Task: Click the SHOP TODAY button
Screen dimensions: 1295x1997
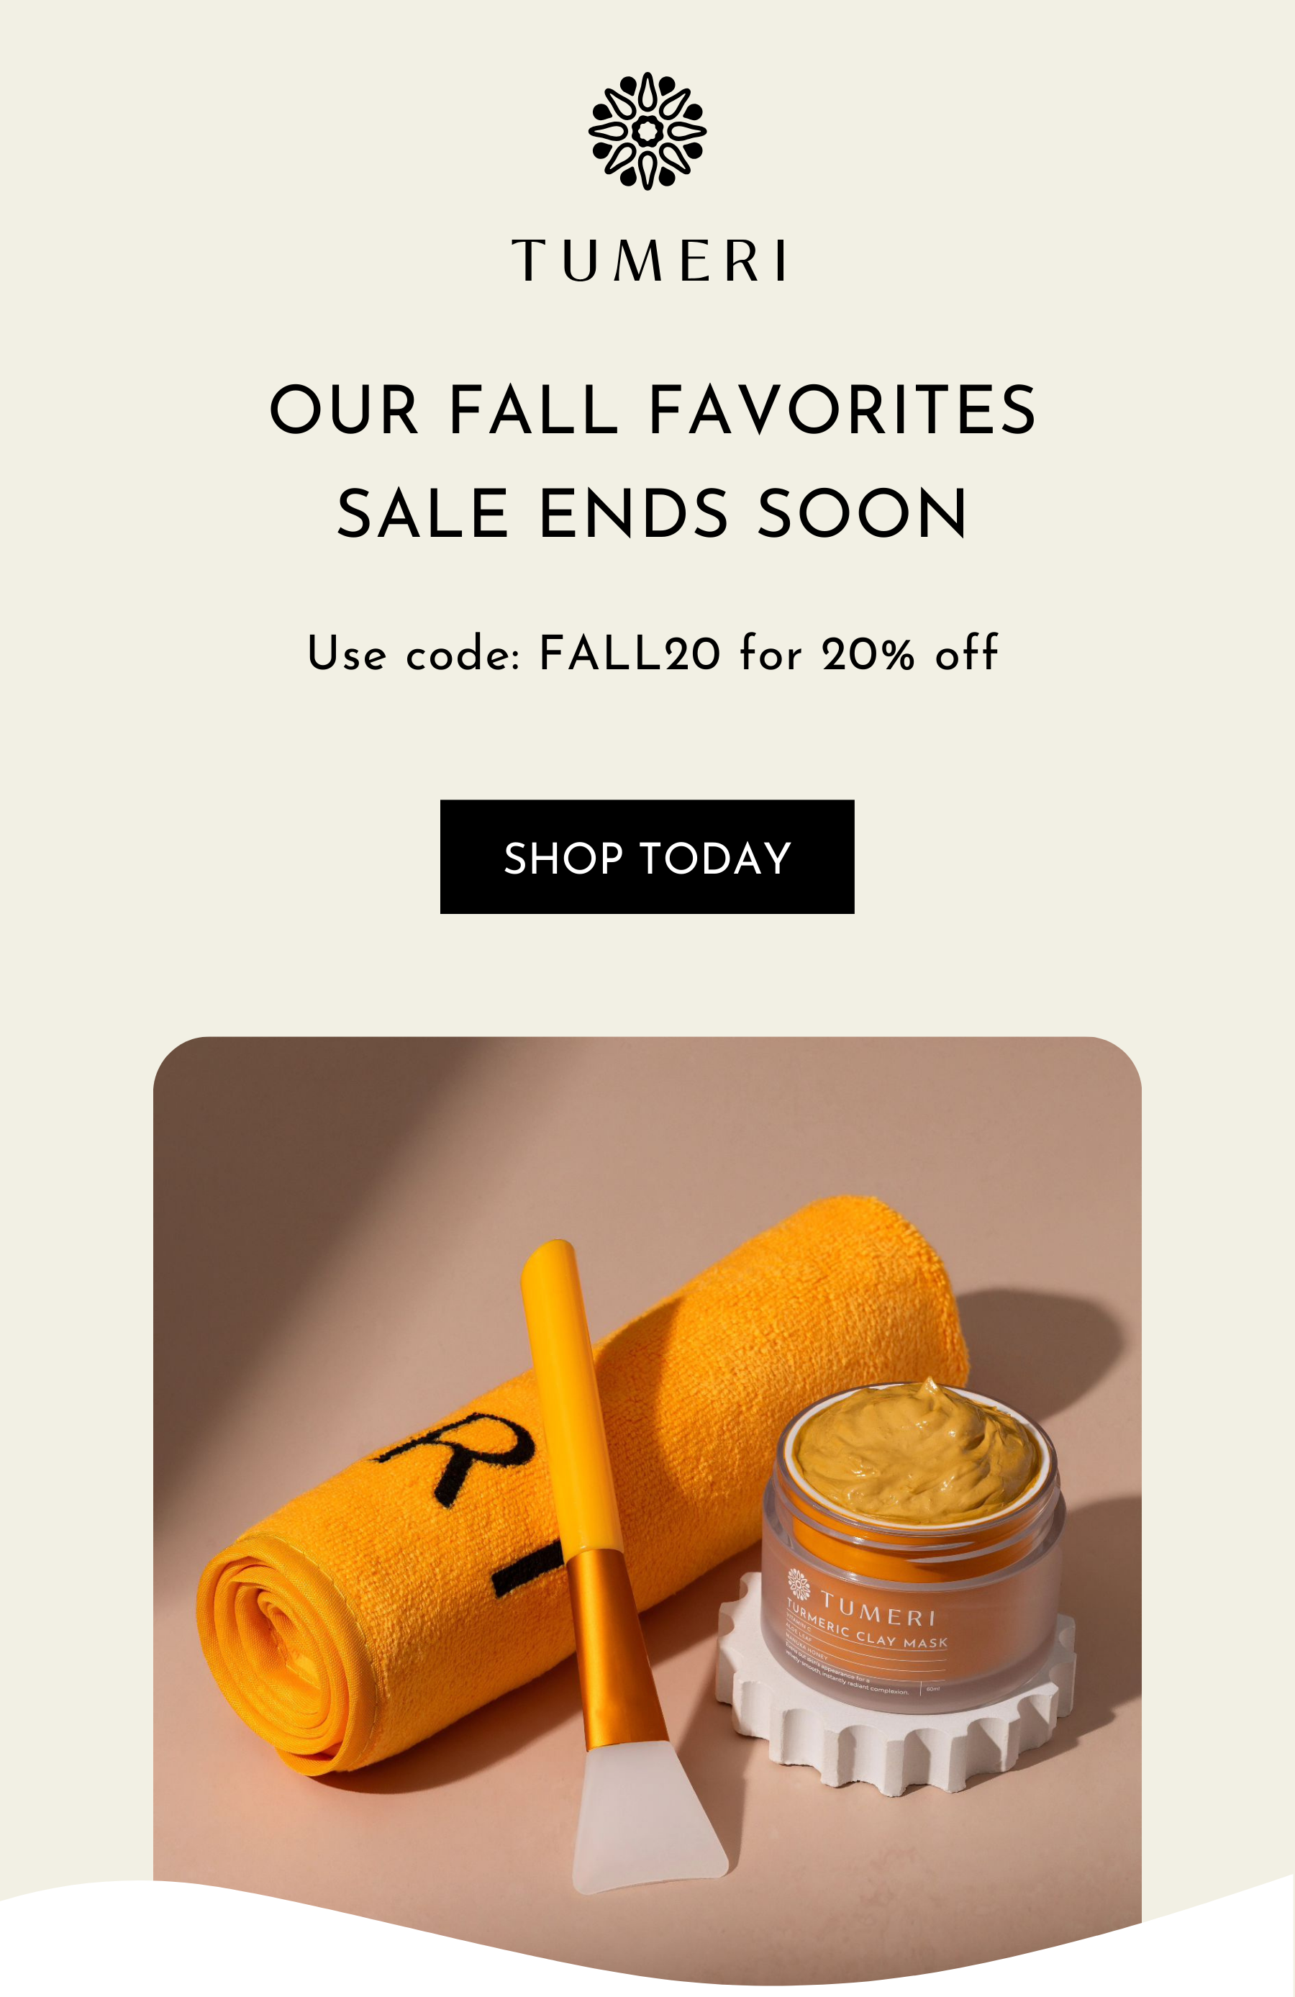Action: (647, 856)
